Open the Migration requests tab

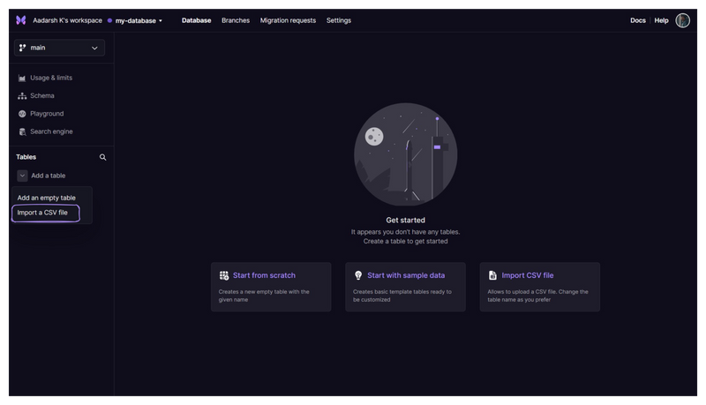288,20
